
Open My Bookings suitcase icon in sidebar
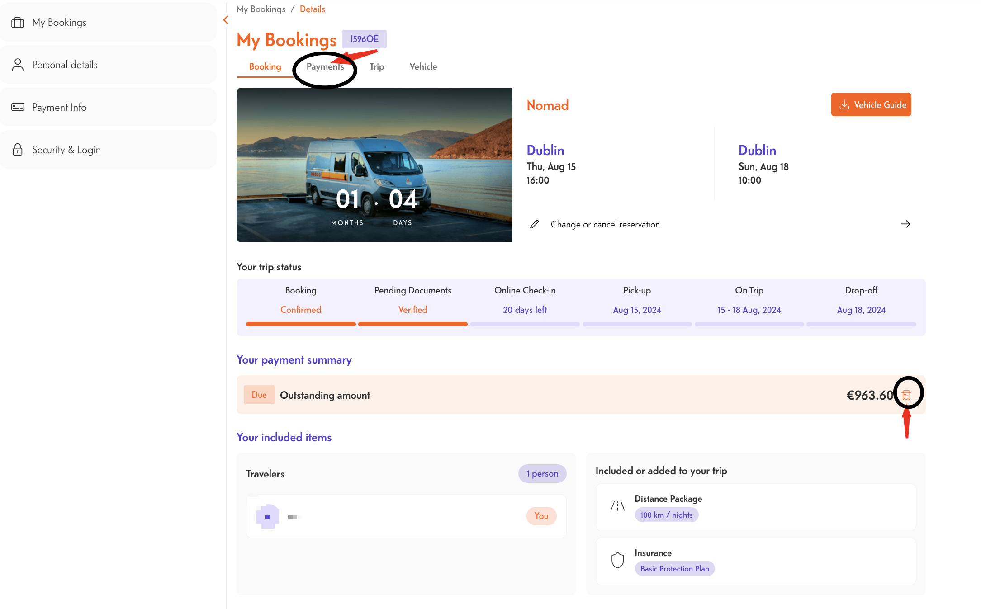[x=18, y=23]
